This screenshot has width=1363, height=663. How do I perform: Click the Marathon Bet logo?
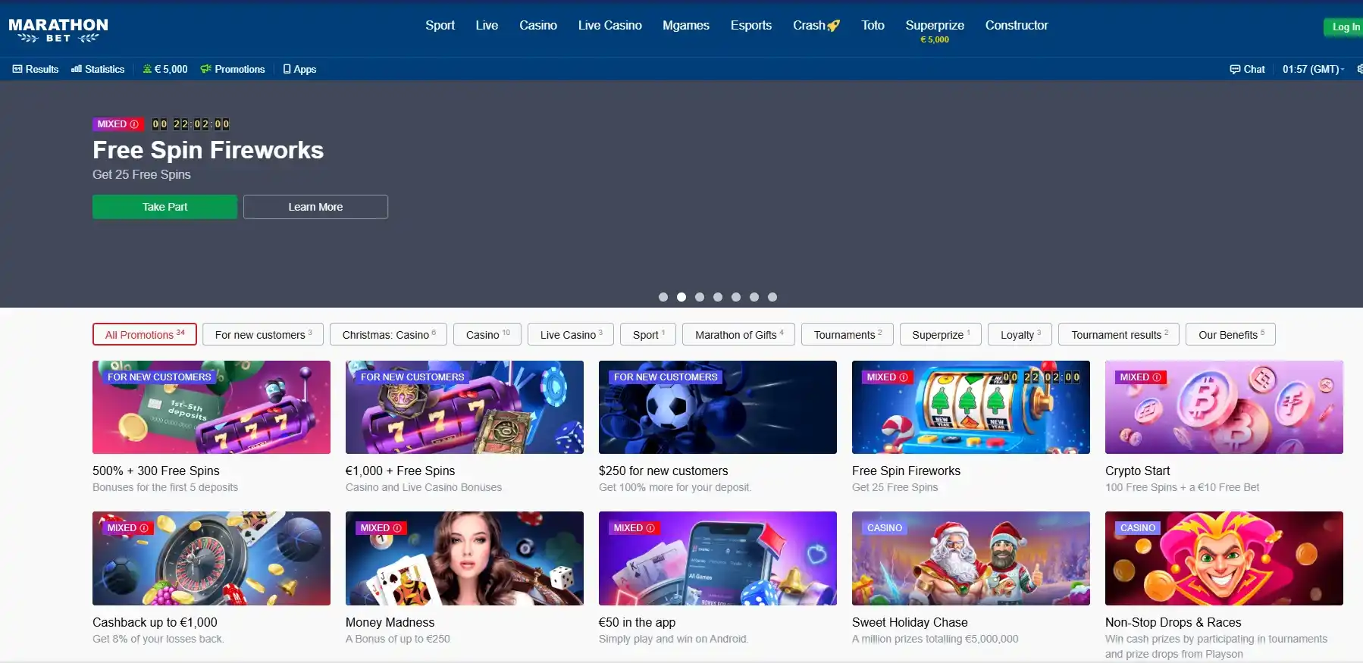(58, 30)
